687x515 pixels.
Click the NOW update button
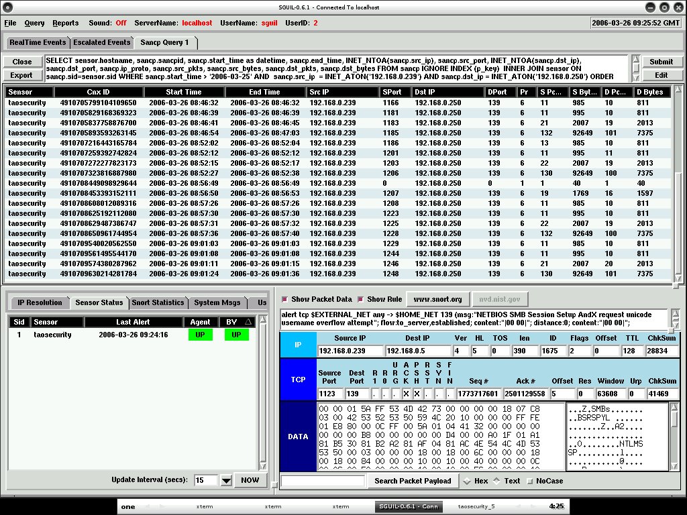[x=250, y=480]
